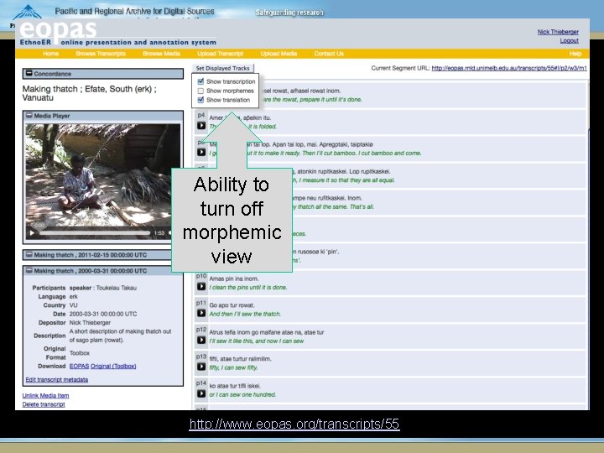The height and width of the screenshot is (453, 604).
Task: Click Language value 'erk'
Action: tap(73, 297)
